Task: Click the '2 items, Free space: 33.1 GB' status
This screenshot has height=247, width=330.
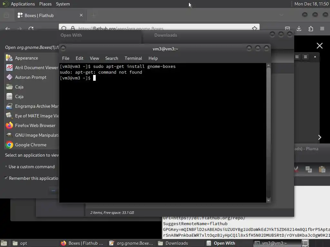Action: tap(112, 213)
